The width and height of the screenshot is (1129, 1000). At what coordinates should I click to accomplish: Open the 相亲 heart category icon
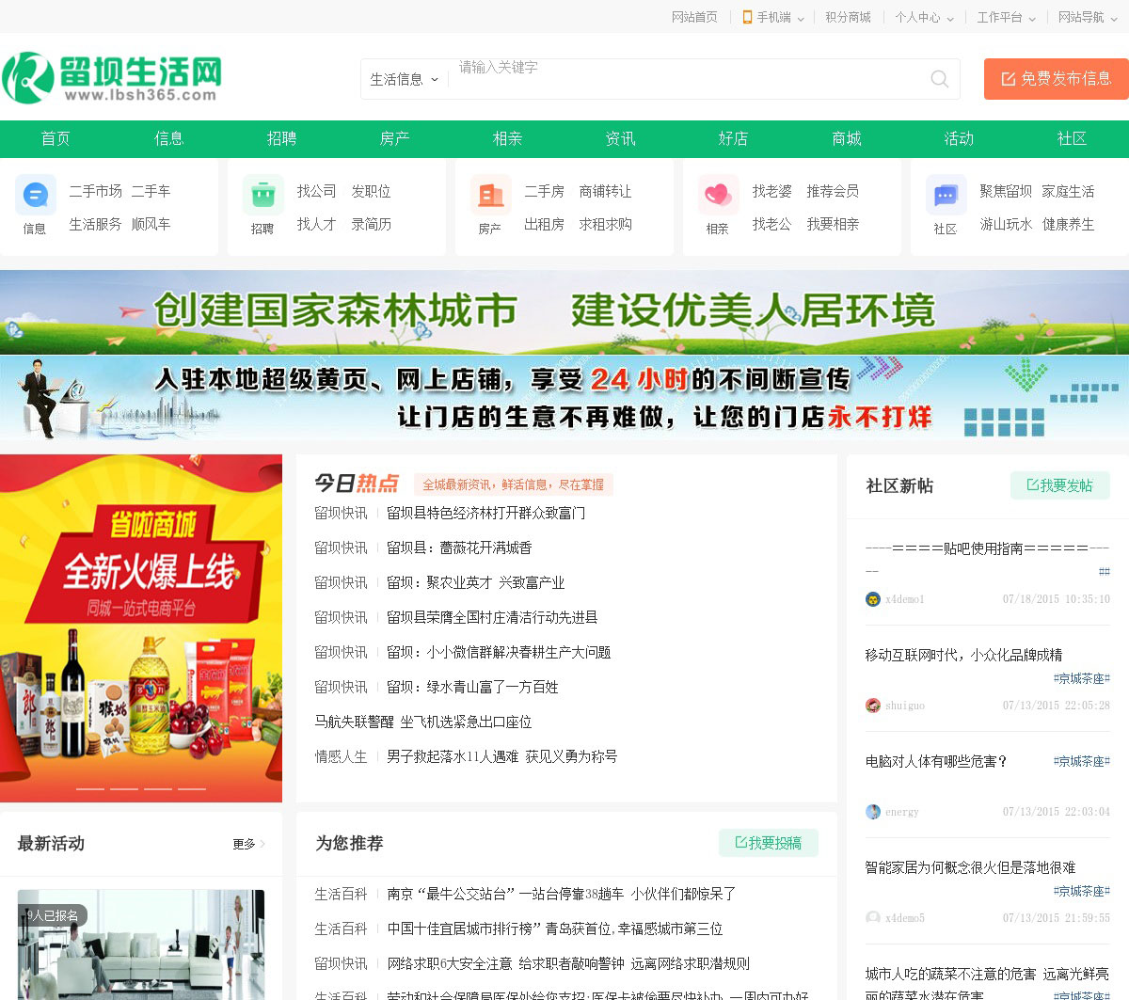tap(719, 195)
